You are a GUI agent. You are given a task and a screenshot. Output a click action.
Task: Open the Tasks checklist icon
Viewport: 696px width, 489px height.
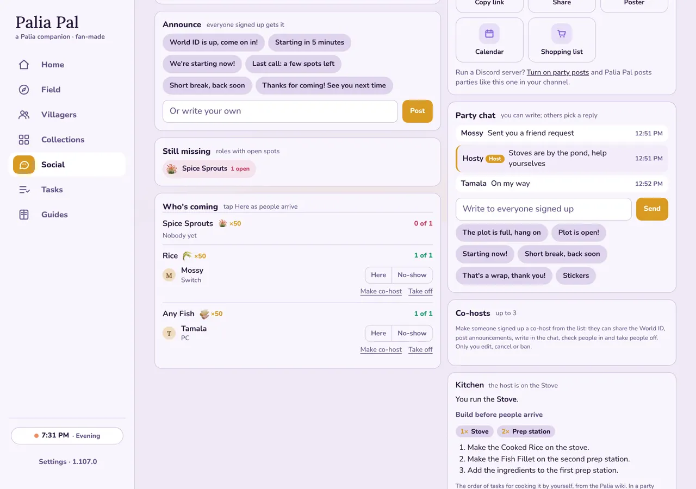[x=24, y=190]
